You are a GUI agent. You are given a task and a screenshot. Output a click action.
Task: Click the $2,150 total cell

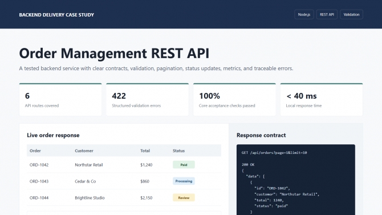pos(146,198)
